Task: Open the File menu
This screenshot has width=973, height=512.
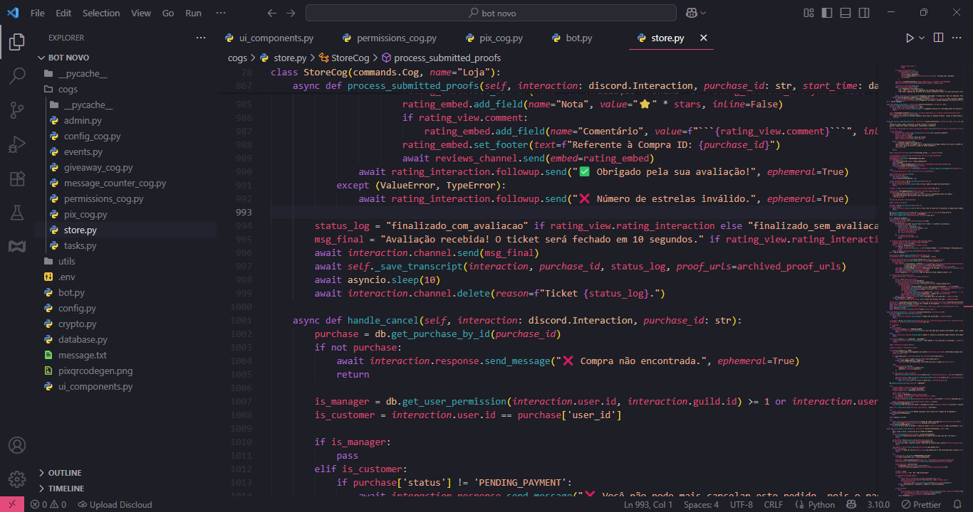Action: click(x=37, y=13)
